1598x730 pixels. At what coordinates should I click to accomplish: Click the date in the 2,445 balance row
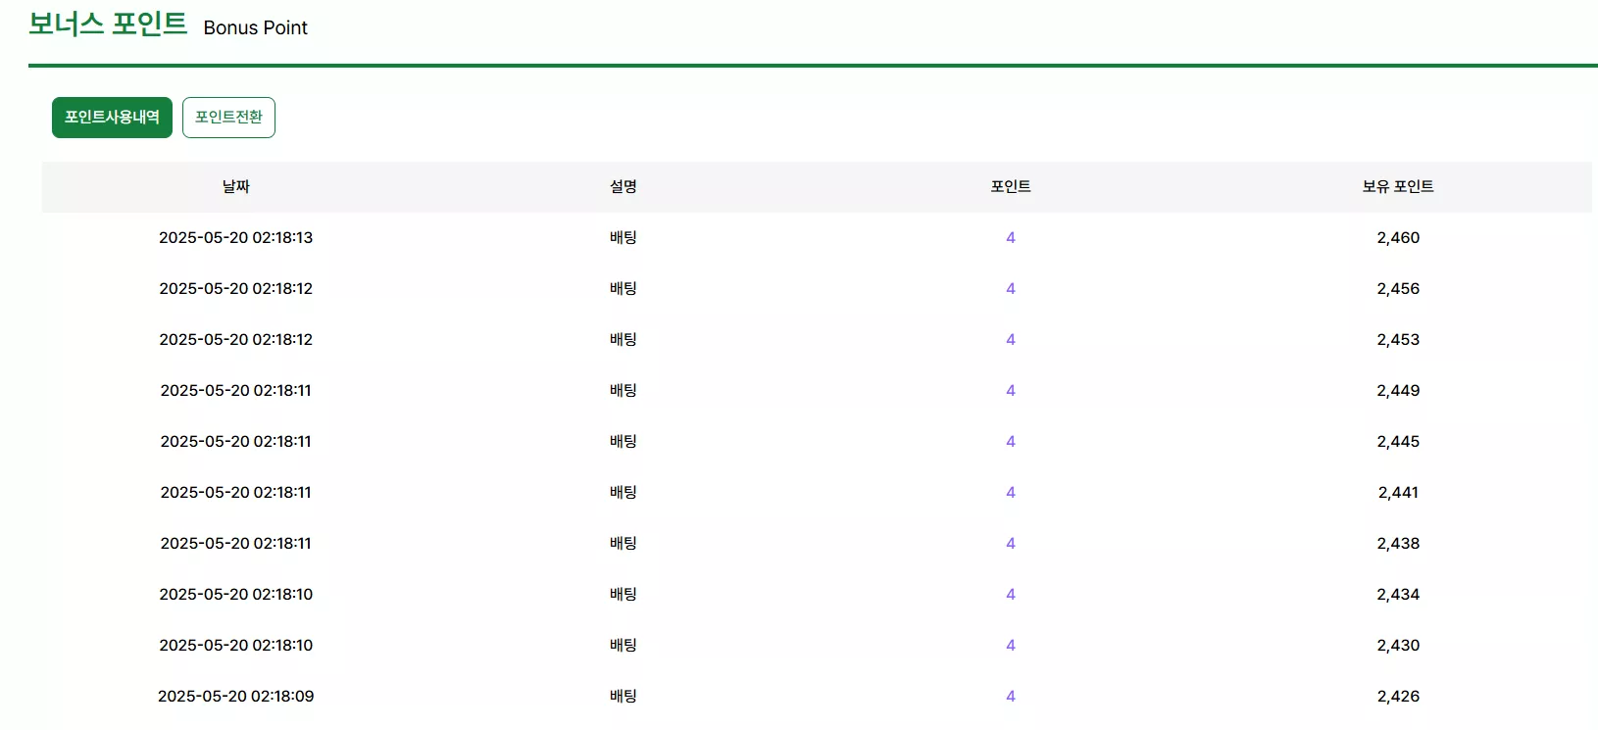coord(236,441)
